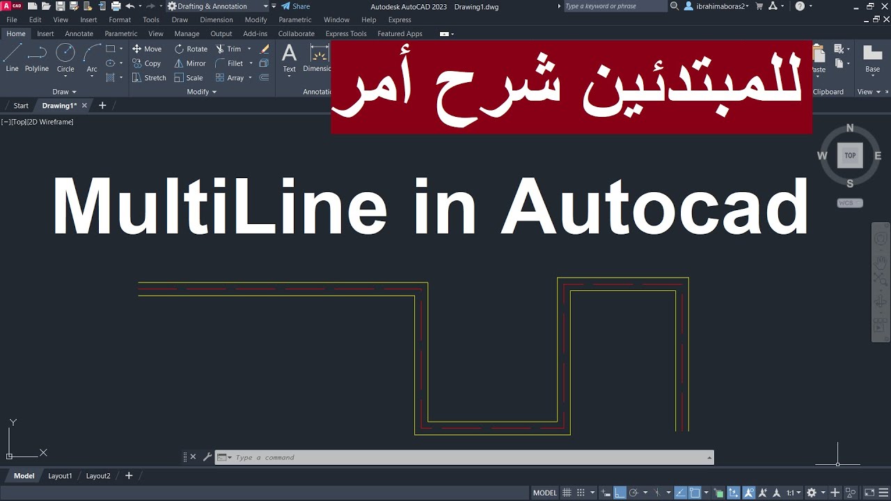This screenshot has height=501, width=891.
Task: Click the Move tool
Action: click(147, 49)
